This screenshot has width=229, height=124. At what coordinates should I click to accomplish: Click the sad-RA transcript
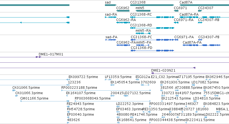tap(111, 17)
